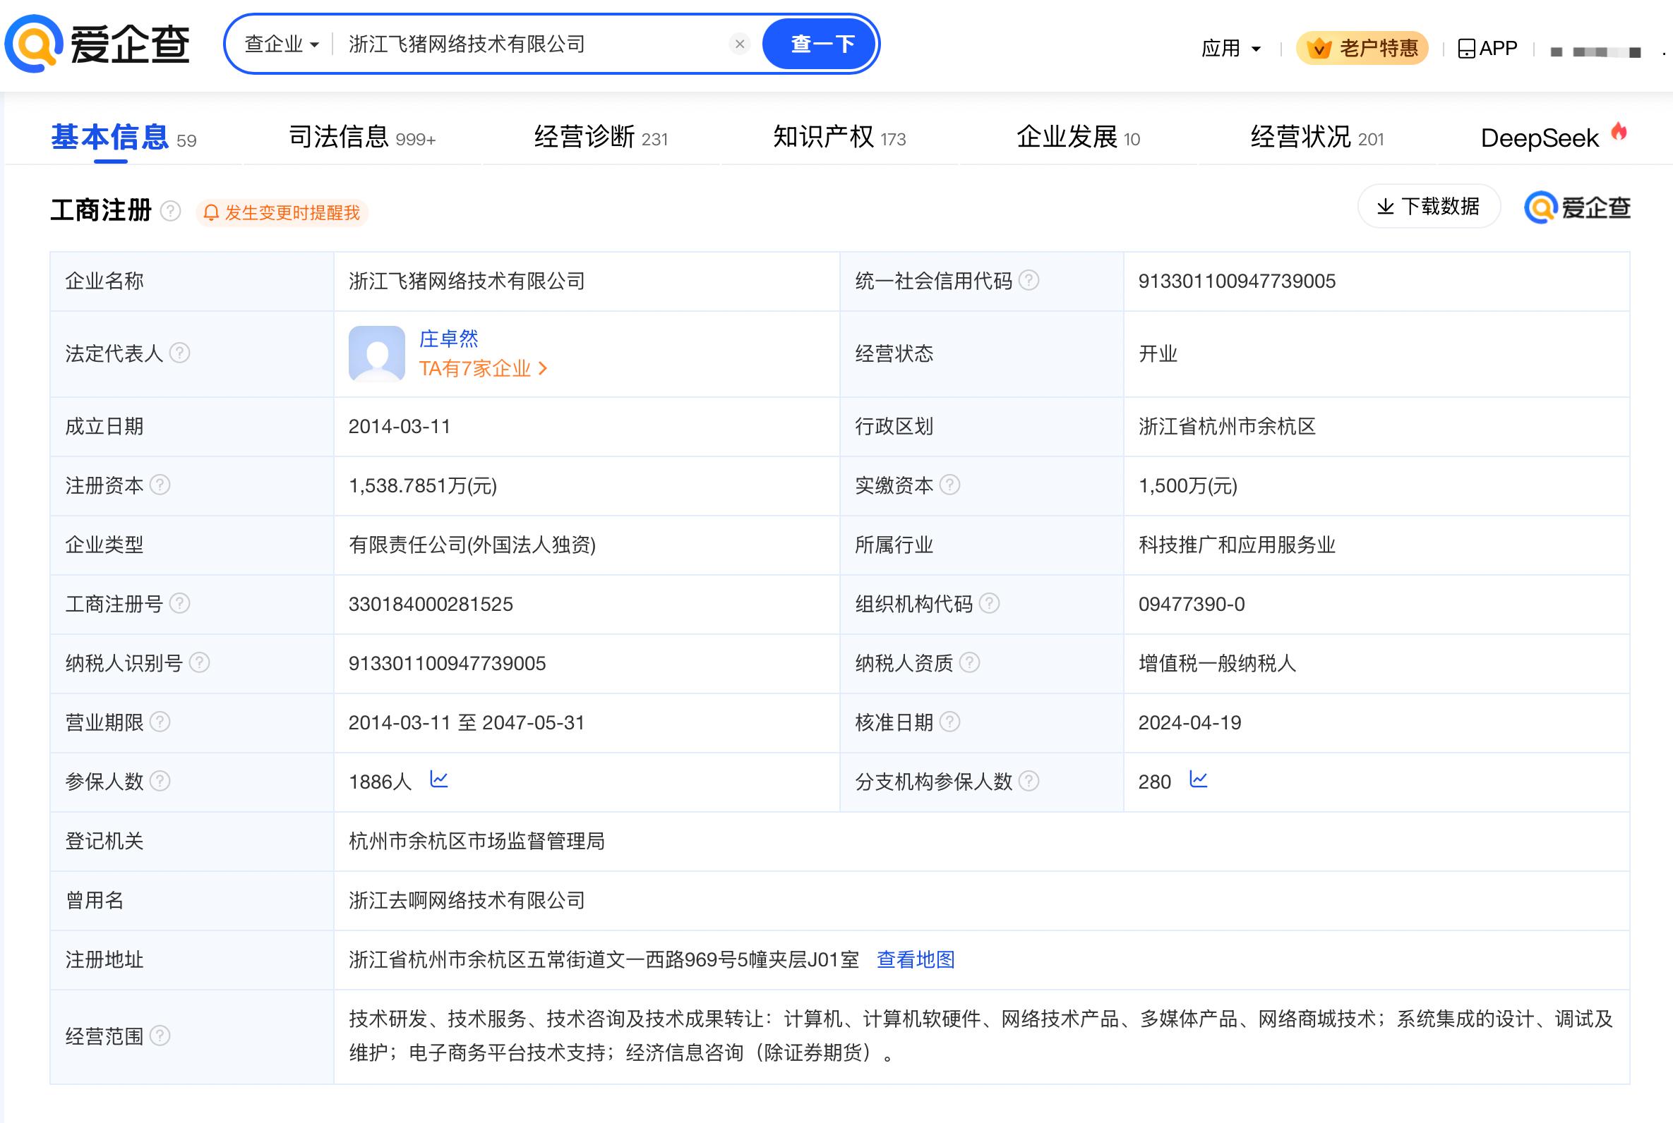The width and height of the screenshot is (1673, 1123).
Task: Click help icon next to 经营范围
Action: (160, 1036)
